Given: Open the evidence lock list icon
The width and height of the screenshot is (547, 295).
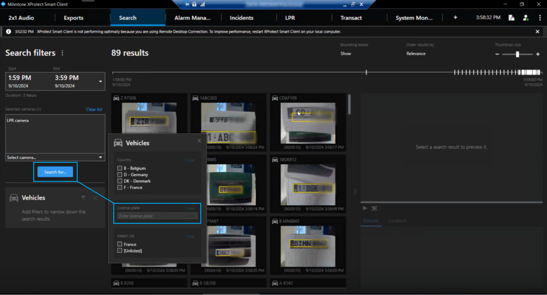Looking at the screenshot, I should point(511,18).
